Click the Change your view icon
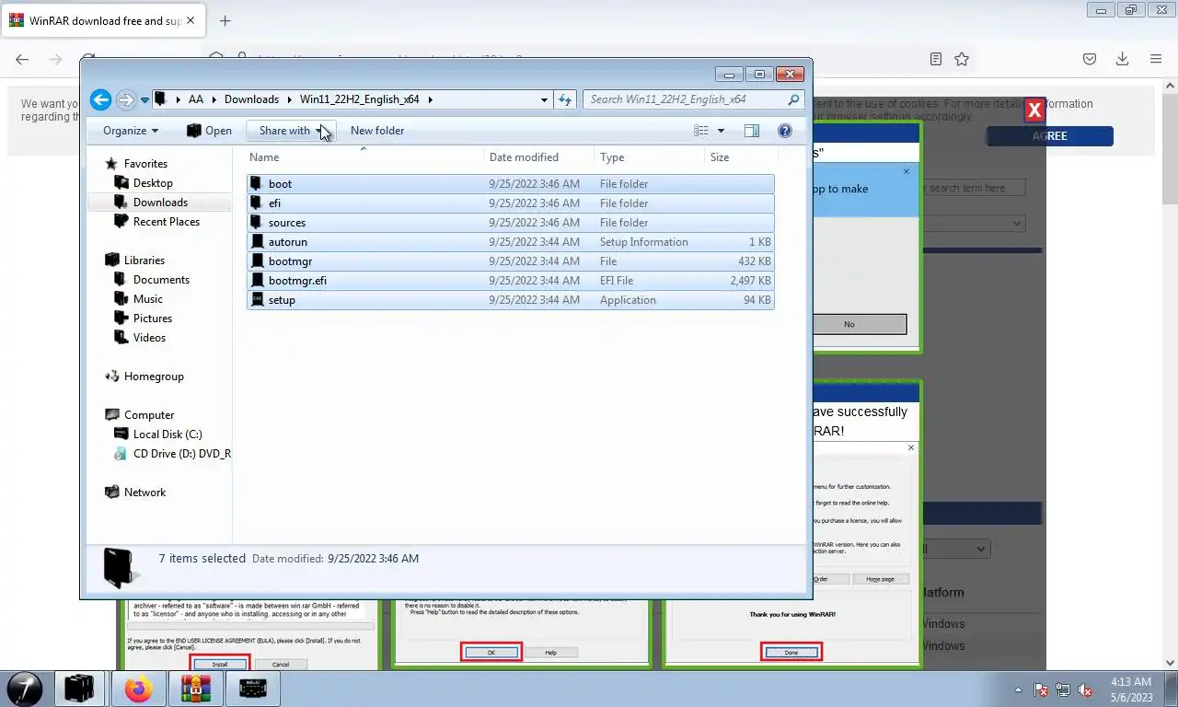The height and width of the screenshot is (707, 1178). point(701,131)
